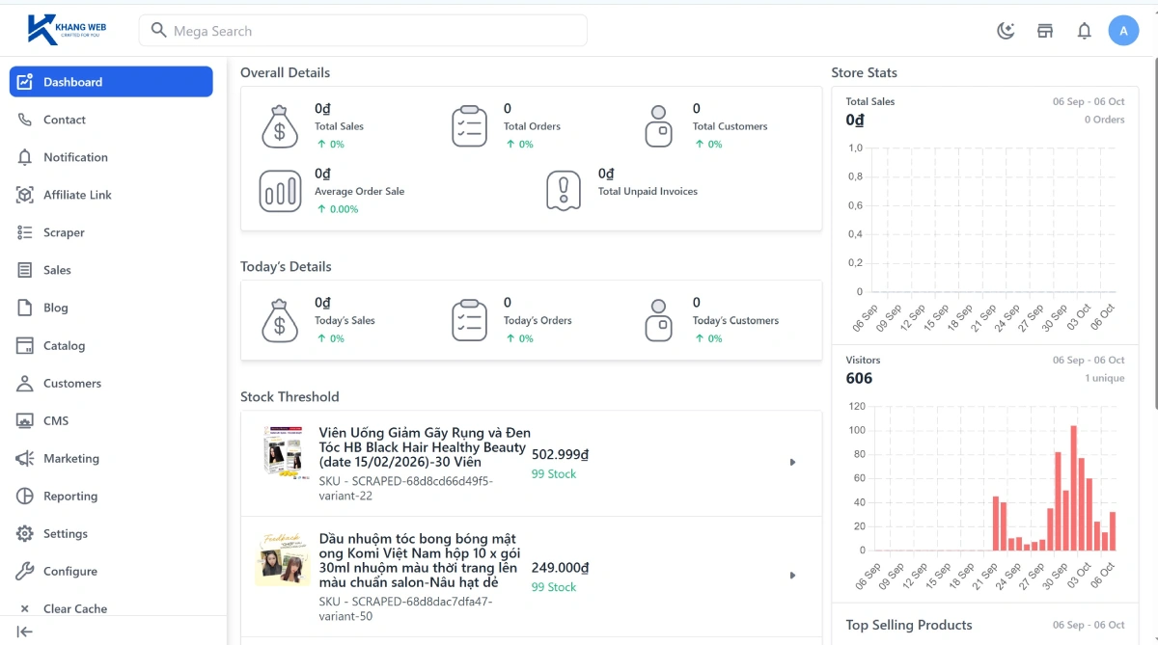
Task: Select Catalog in the sidebar
Action: click(64, 345)
